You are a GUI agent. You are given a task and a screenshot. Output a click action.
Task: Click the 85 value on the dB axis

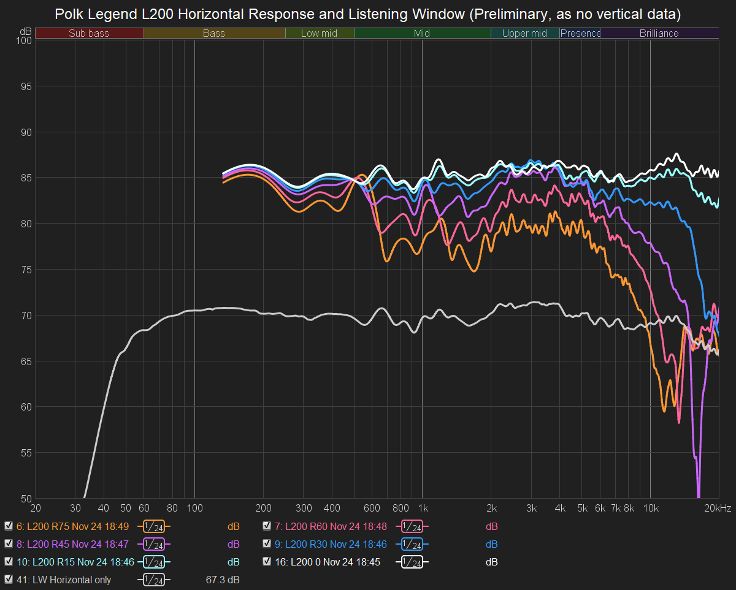(x=26, y=178)
